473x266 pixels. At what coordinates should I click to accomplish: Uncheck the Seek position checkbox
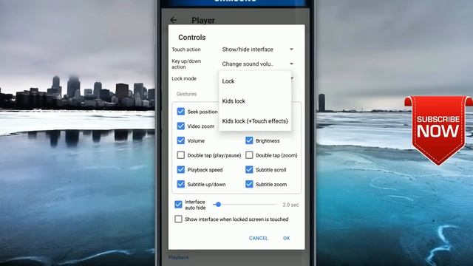pyautogui.click(x=180, y=112)
